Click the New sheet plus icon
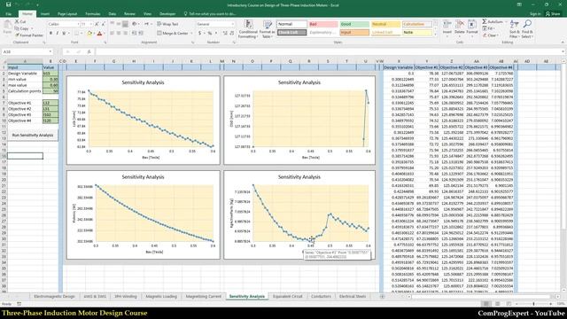This screenshot has width=567, height=319. [x=382, y=296]
